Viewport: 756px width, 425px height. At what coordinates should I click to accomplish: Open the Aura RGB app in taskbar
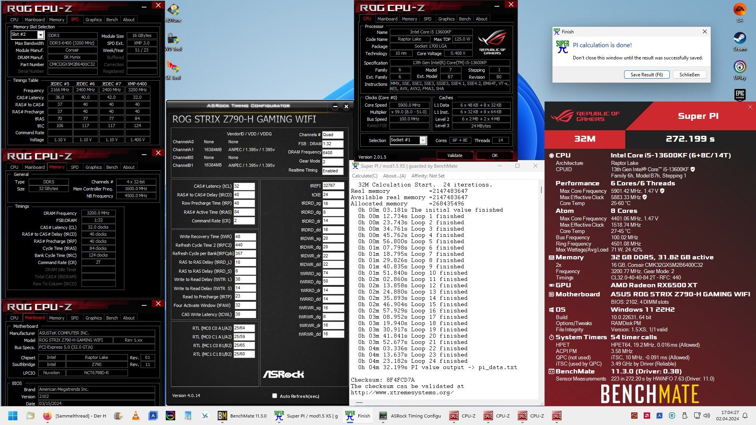click(170, 416)
